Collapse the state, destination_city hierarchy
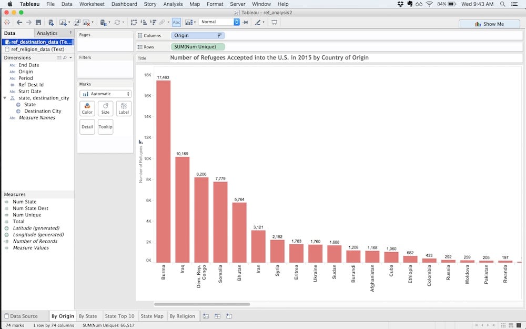The width and height of the screenshot is (526, 329). (x=4, y=97)
